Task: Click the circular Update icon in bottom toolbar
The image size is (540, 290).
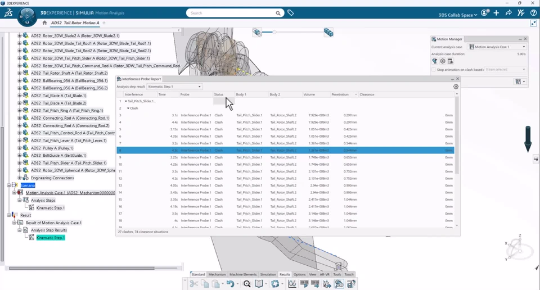Action: tap(275, 284)
